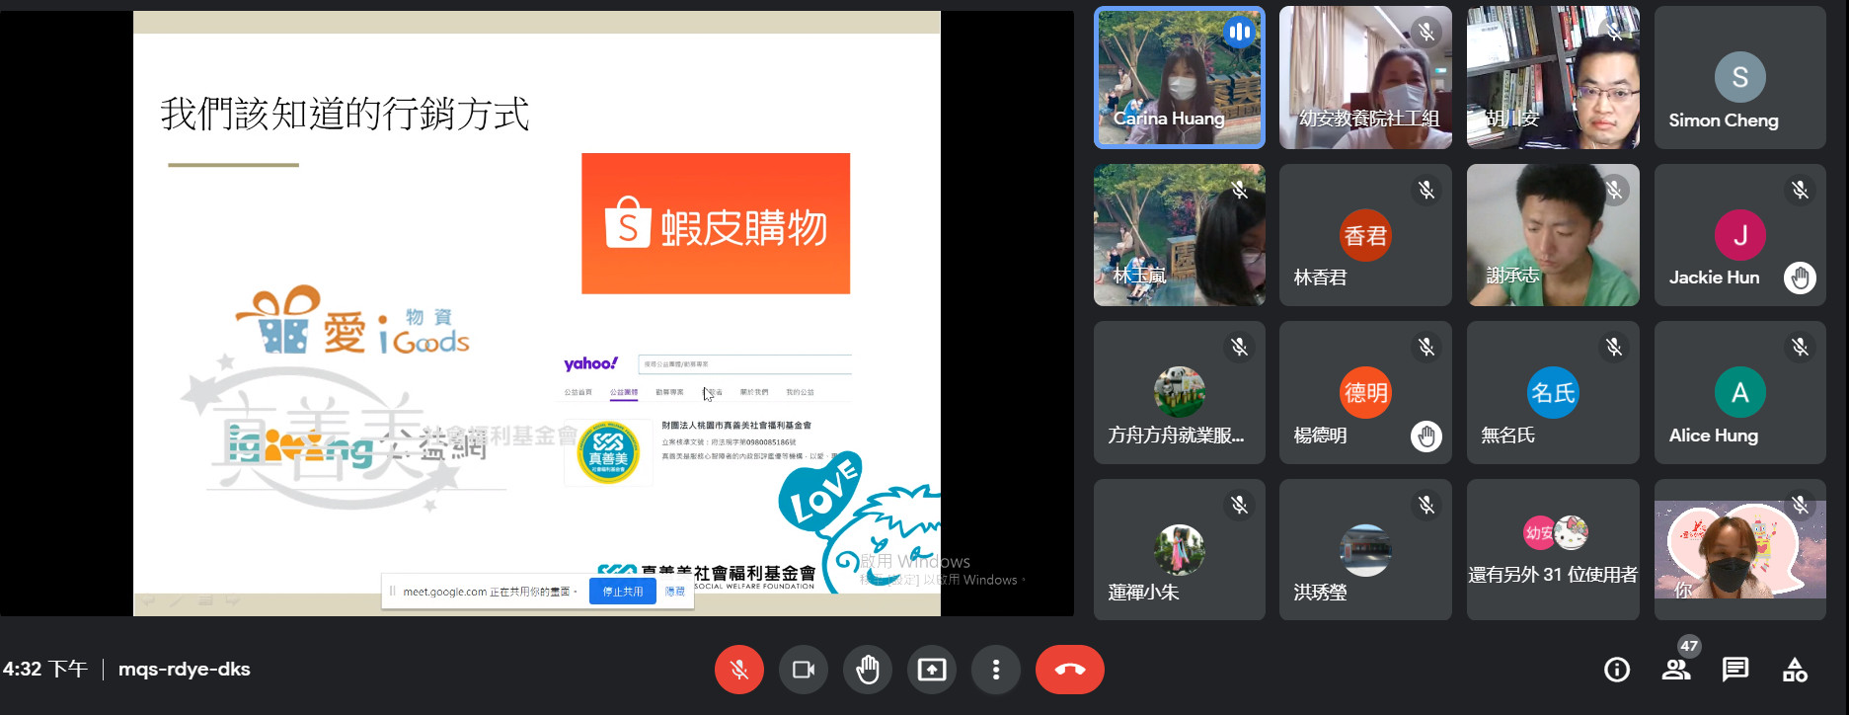Viewport: 1849px width, 715px height.
Task: Click the muted mic icon on 蓮禪小朱 tile
Action: tap(1240, 505)
